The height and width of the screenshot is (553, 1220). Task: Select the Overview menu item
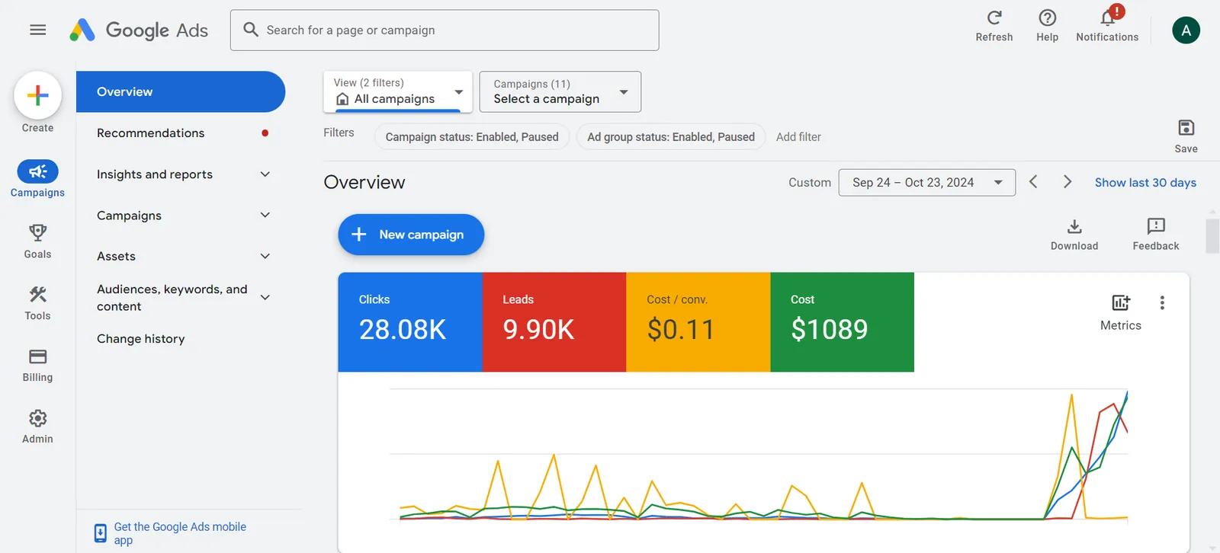pos(181,92)
